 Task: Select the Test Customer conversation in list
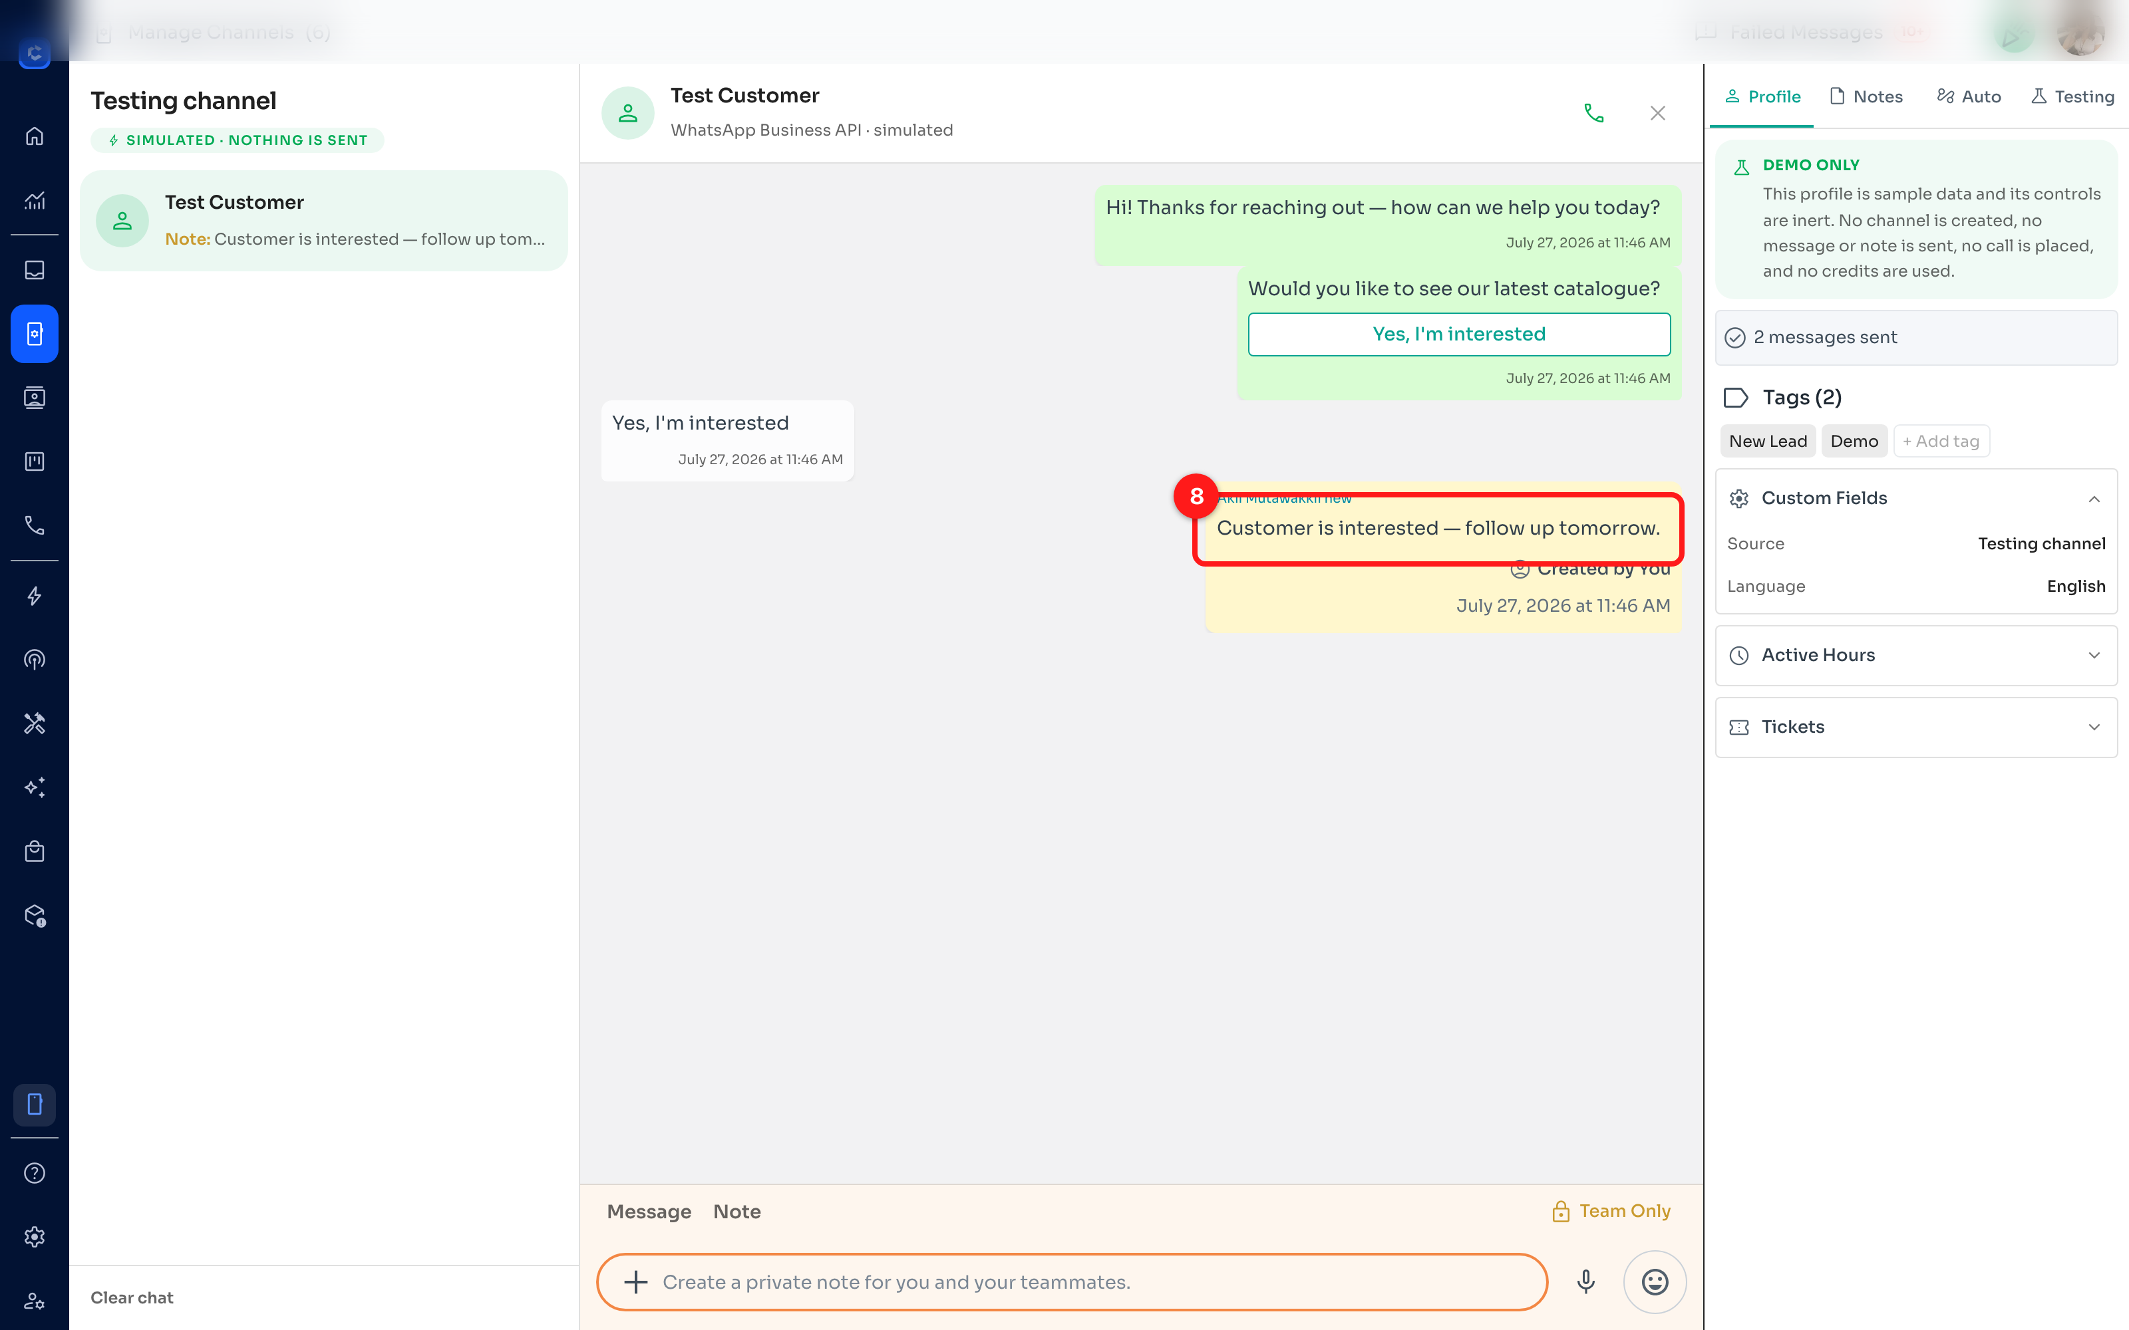tap(324, 221)
